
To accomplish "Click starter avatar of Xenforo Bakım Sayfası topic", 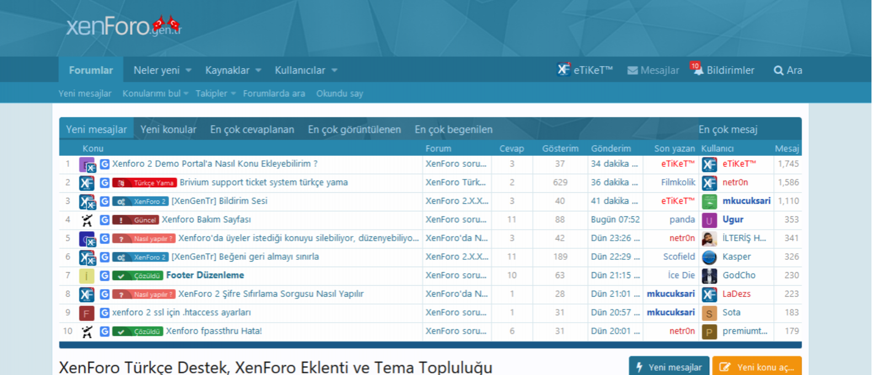I will pos(87,220).
